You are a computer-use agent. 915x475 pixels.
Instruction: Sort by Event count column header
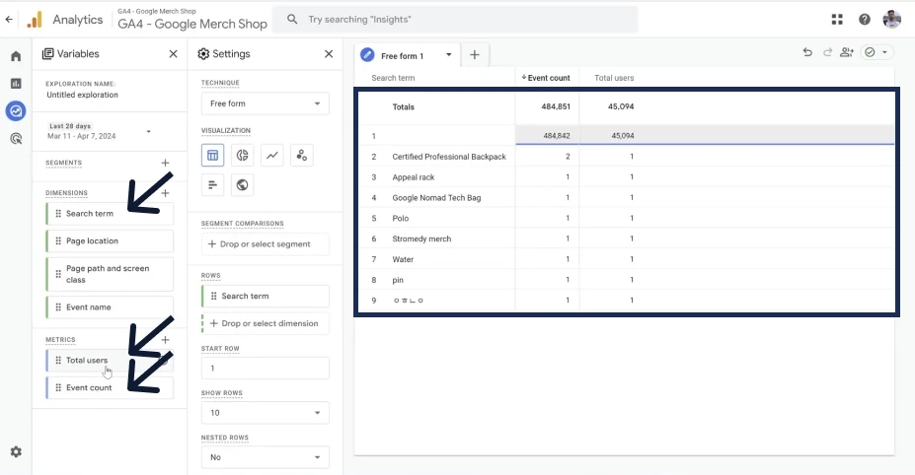click(x=546, y=78)
